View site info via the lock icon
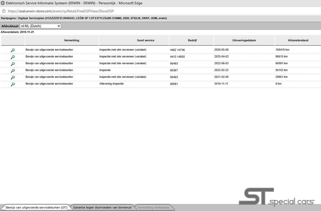Image resolution: width=321 pixels, height=212 pixels. pyautogui.click(x=4, y=11)
